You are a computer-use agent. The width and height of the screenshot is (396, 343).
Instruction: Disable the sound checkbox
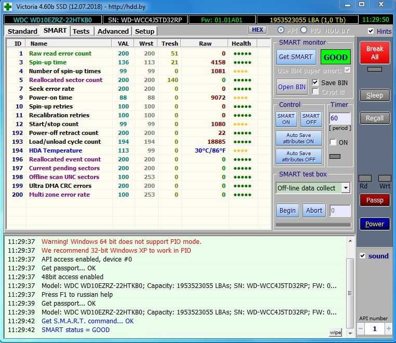click(x=363, y=256)
